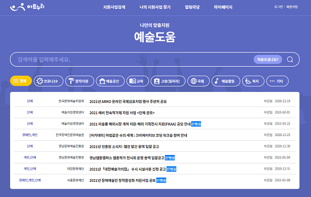The width and height of the screenshot is (311, 197).
Task: Click deadline date 2020-12-30
Action: pyautogui.click(x=283, y=146)
